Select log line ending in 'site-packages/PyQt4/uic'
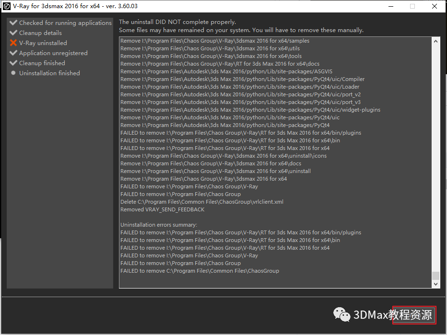447x335 pixels. [x=230, y=117]
